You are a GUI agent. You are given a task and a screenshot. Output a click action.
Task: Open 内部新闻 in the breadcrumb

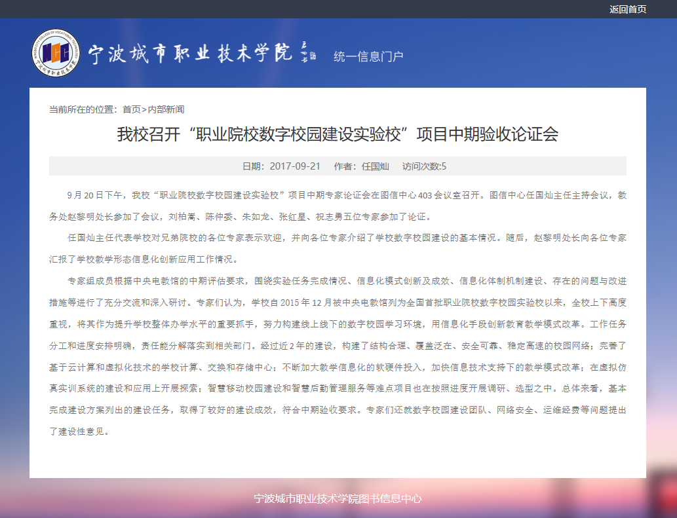click(x=166, y=109)
